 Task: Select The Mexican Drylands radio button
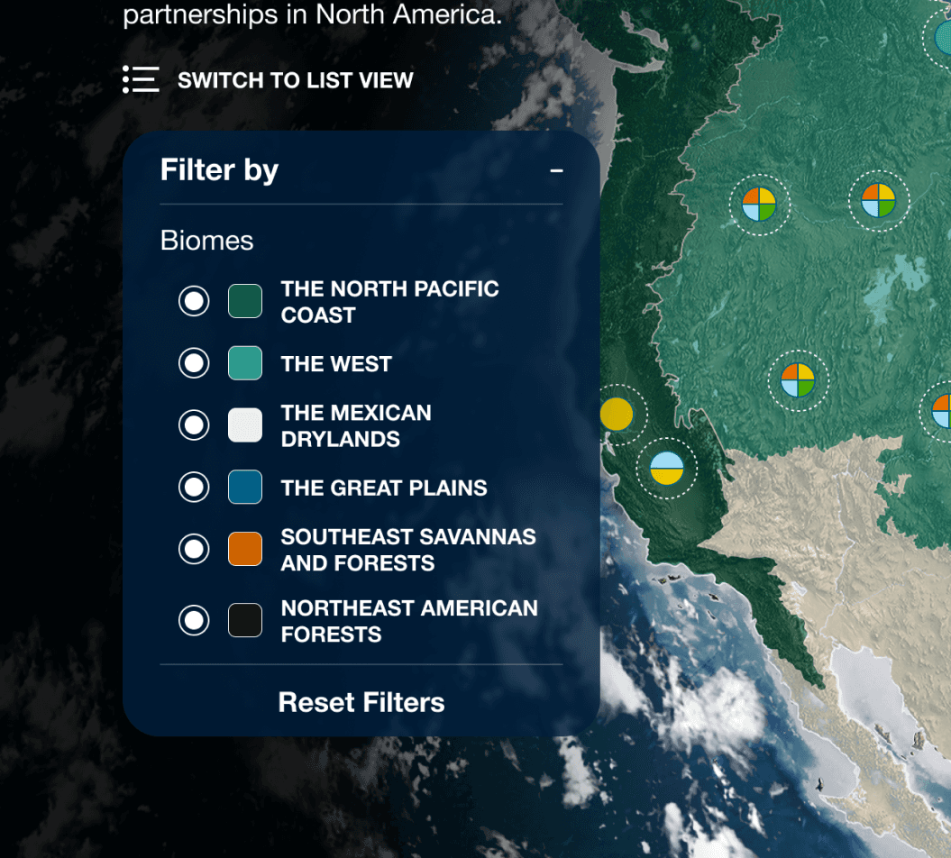tap(193, 424)
